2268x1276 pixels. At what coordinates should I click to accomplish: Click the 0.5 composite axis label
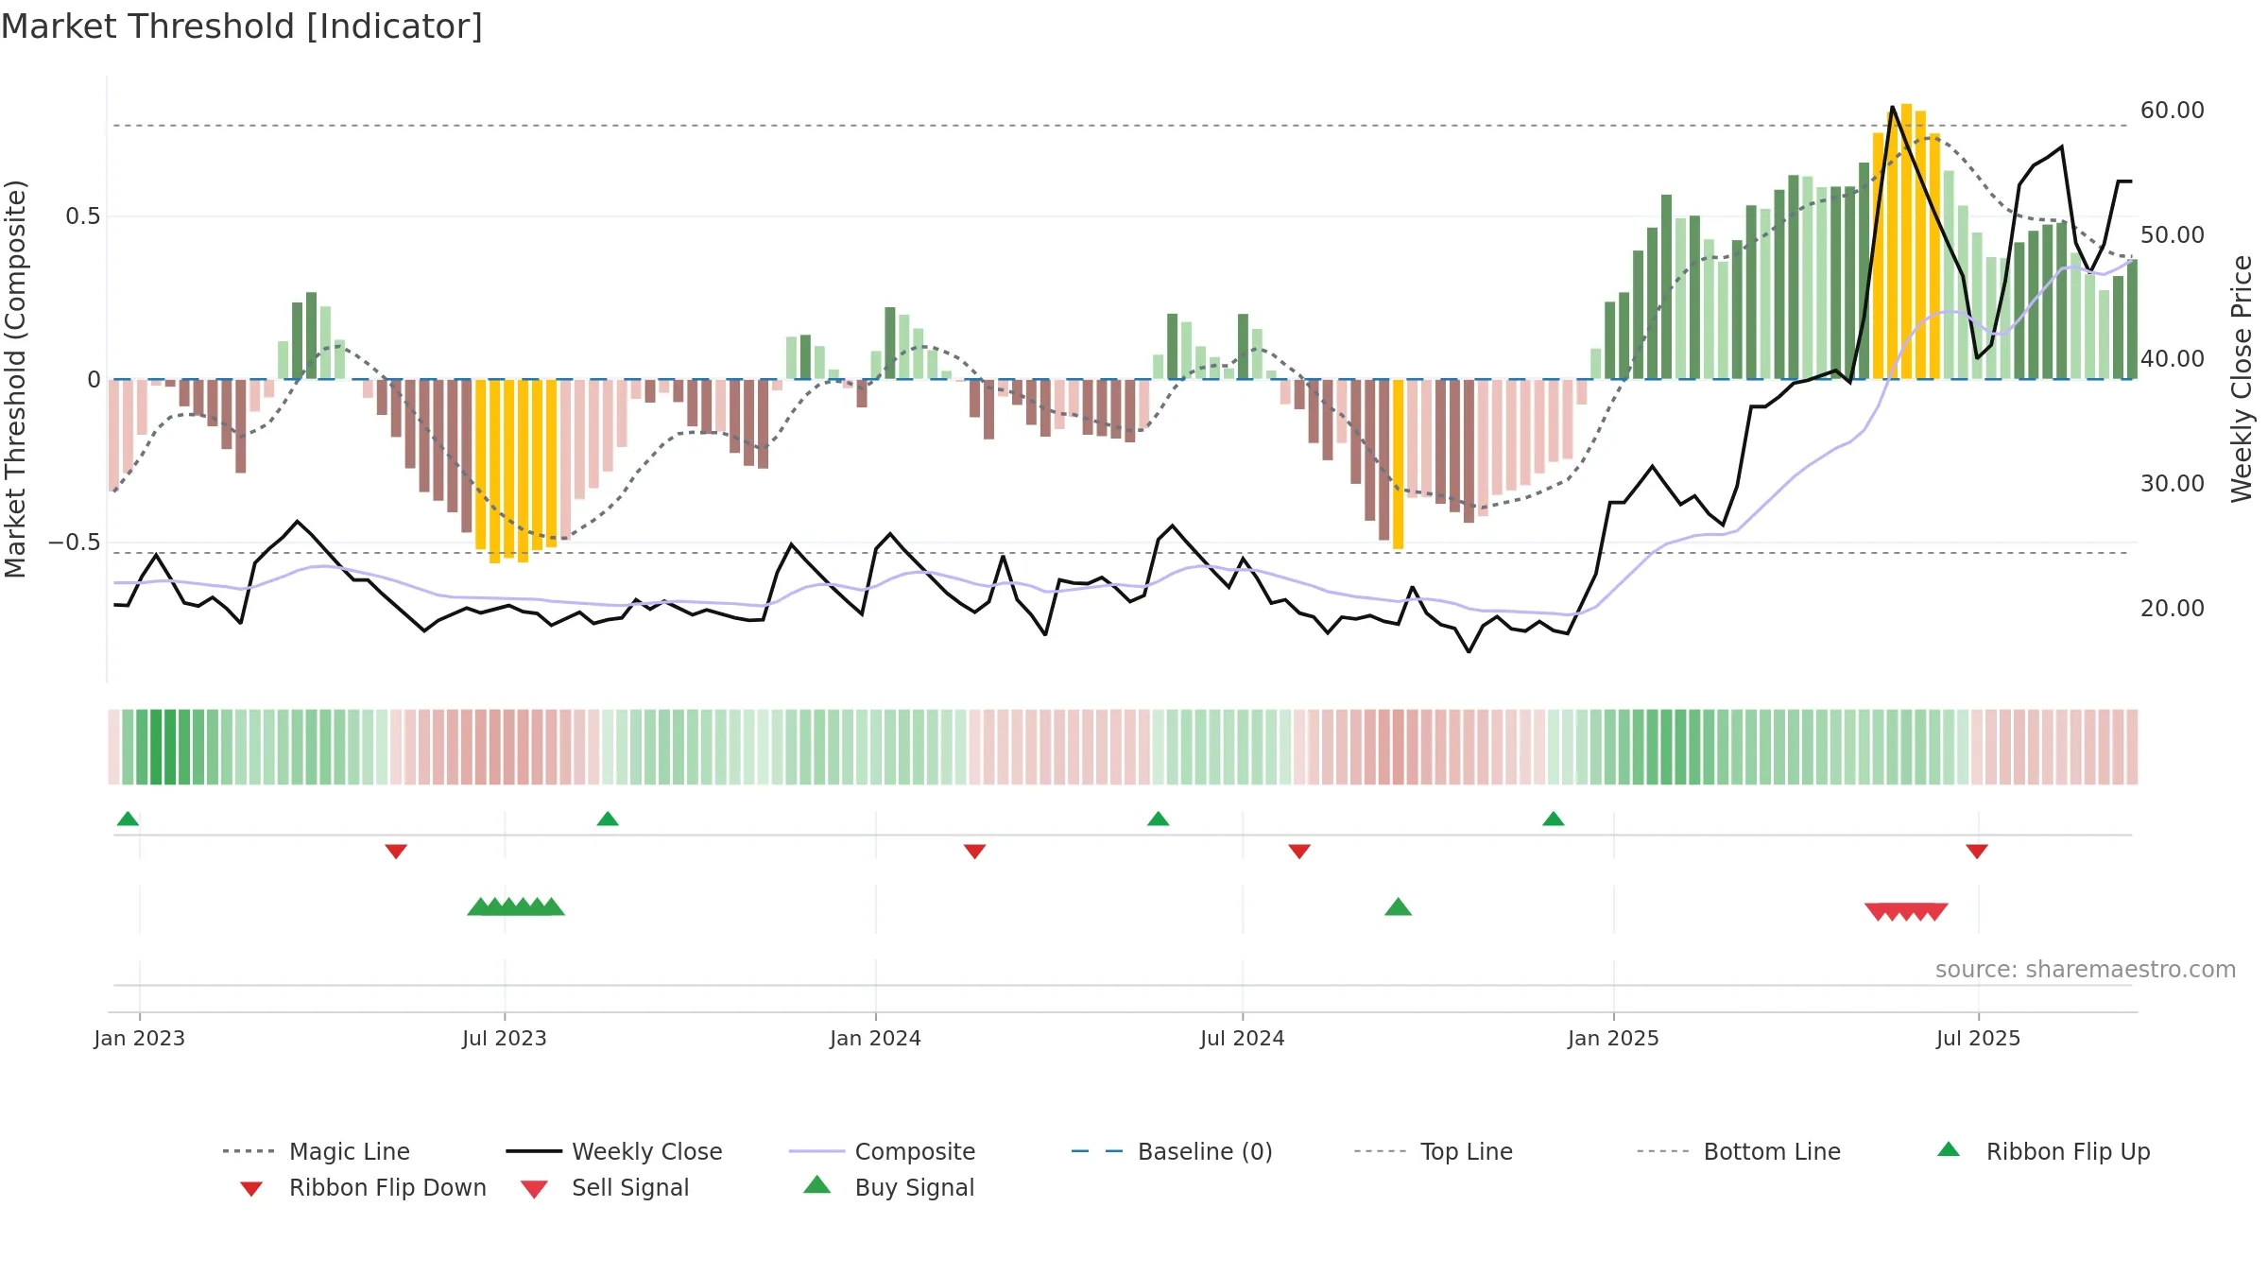pyautogui.click(x=82, y=216)
